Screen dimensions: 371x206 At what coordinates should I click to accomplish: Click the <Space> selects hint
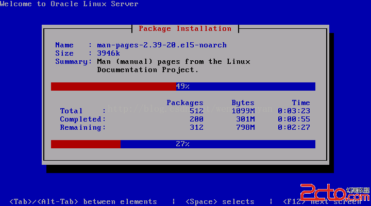(220, 201)
